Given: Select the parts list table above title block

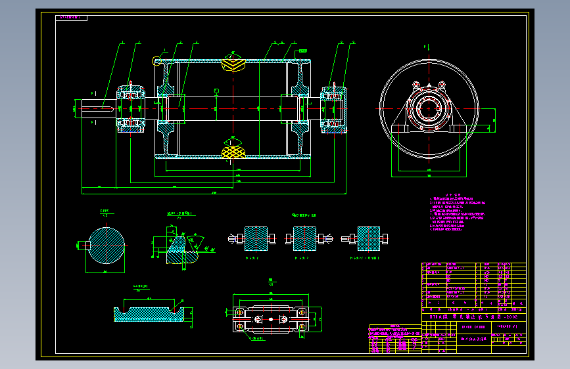Looking at the screenshot, I should tap(473, 286).
